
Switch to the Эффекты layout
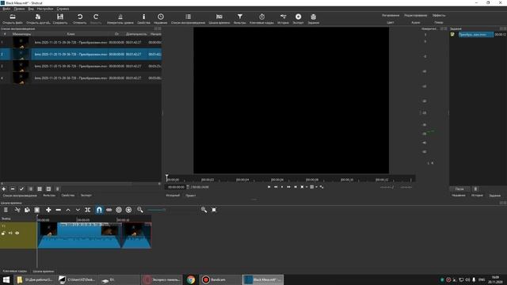[439, 16]
